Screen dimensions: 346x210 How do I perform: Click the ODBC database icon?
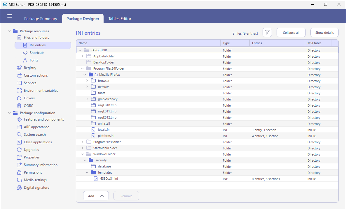coord(19,106)
